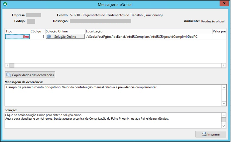This screenshot has height=142, width=231.
Task: Click the redacted Descrição field value
Action: 101,21
